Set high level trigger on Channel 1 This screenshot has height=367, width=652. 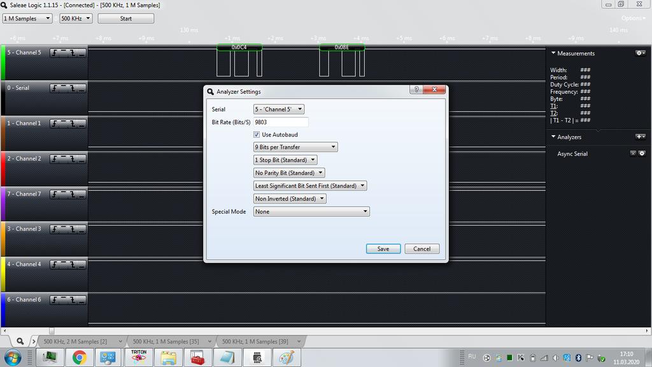point(64,124)
